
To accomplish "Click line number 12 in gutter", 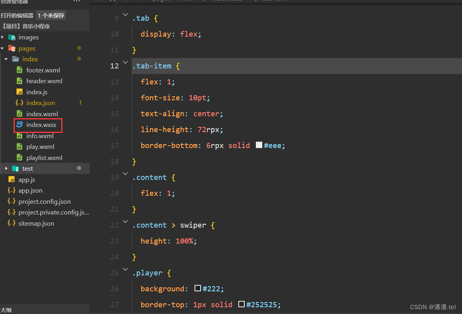I will [x=114, y=66].
